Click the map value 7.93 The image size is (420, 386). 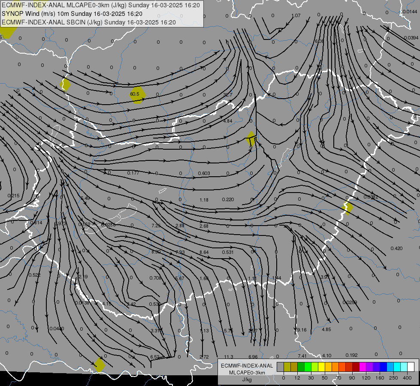coord(180,252)
